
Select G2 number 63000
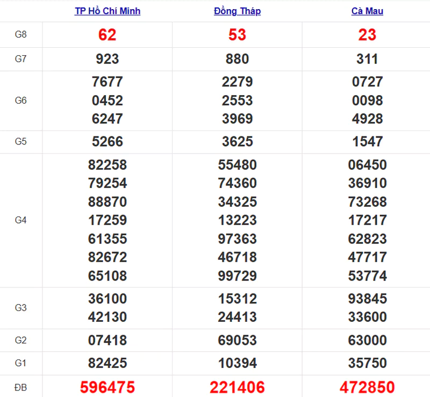367,340
